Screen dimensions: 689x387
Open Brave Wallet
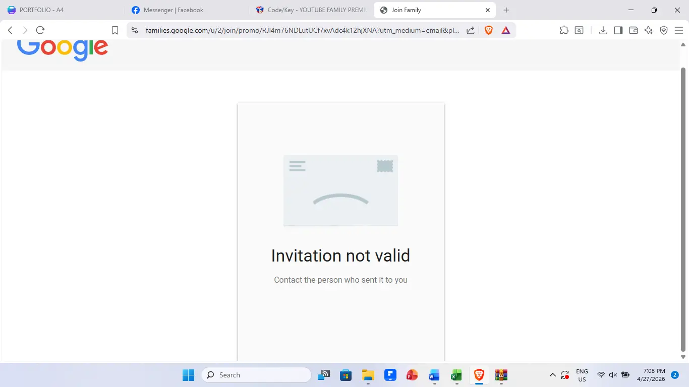pos(634,30)
